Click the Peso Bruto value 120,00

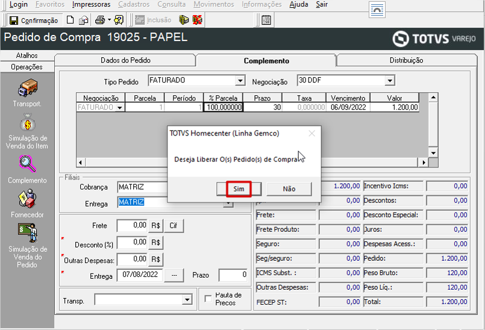[x=447, y=273]
